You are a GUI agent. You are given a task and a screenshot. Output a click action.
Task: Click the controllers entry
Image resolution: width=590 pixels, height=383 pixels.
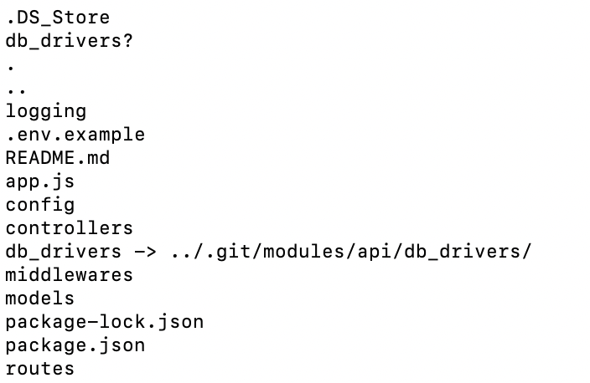[69, 227]
